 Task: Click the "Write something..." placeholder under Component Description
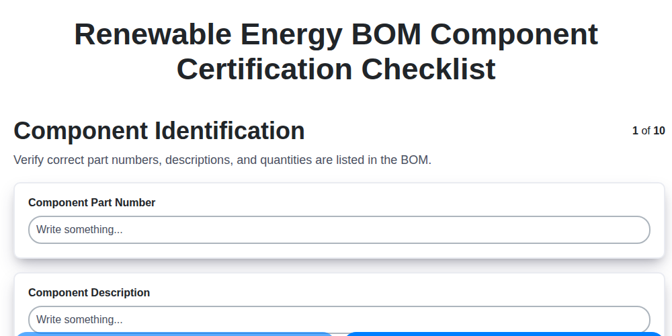click(79, 319)
